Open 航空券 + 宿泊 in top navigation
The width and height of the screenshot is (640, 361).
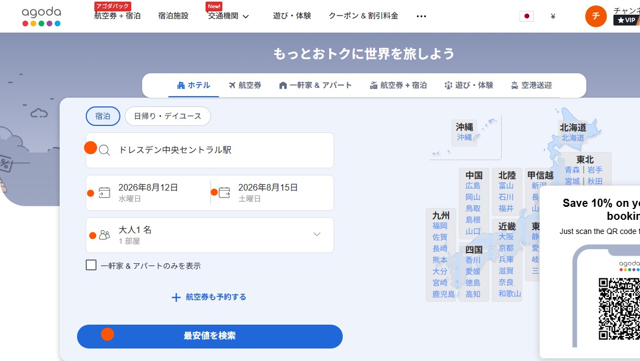118,16
